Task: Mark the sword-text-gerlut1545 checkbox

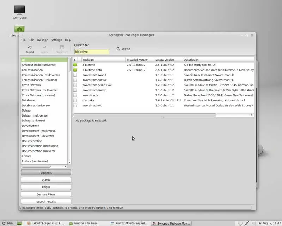Action: point(75,85)
